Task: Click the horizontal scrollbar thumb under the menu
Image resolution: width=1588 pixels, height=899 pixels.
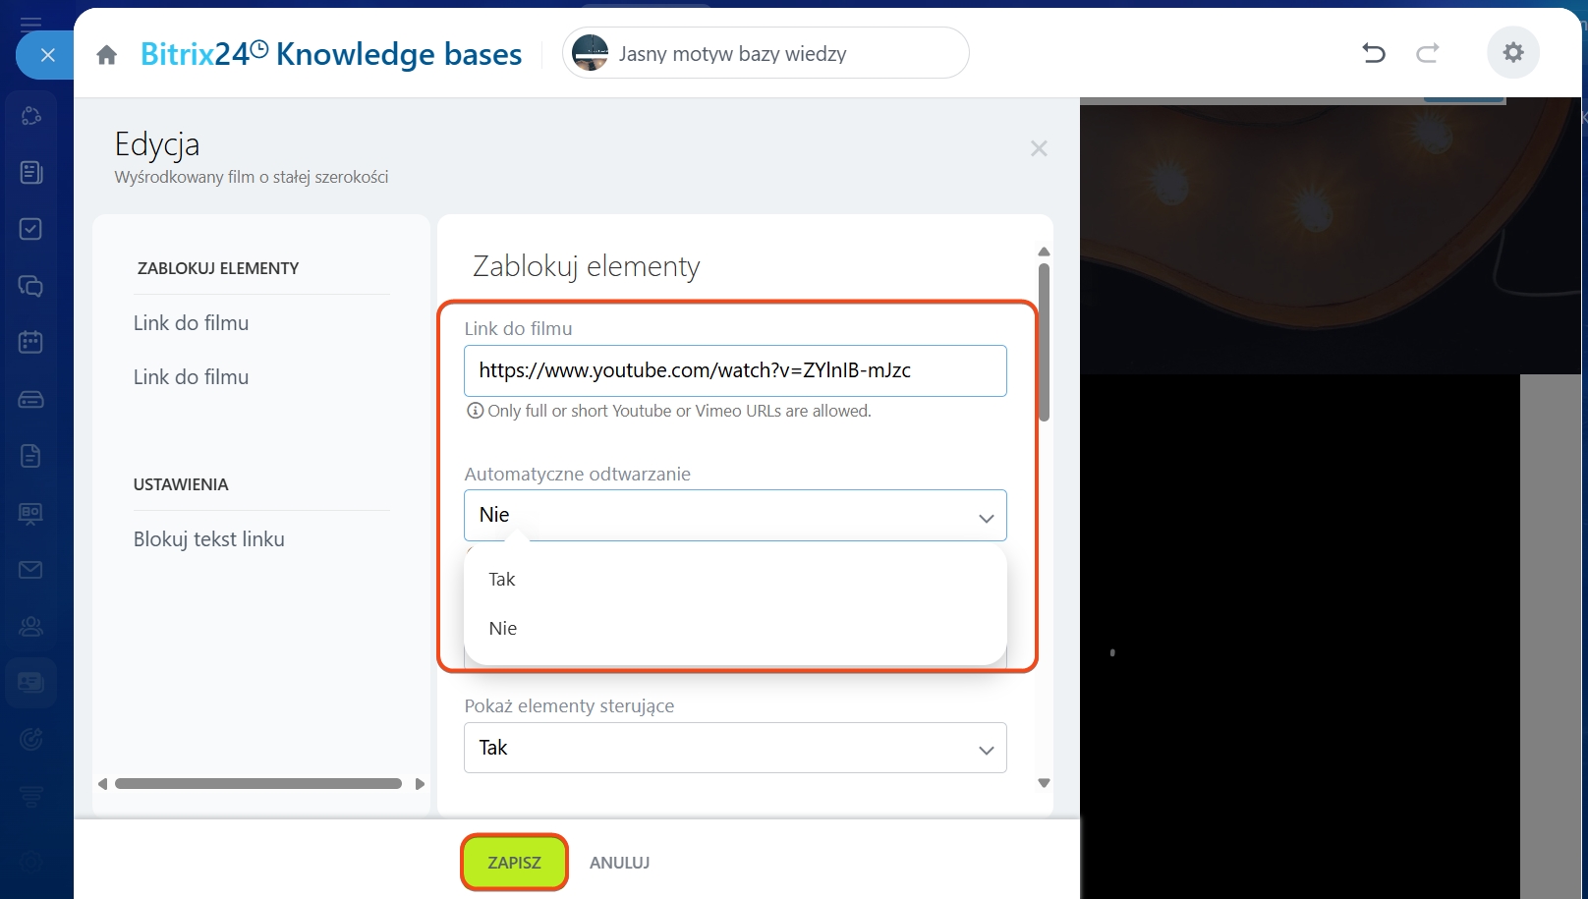Action: 258,784
